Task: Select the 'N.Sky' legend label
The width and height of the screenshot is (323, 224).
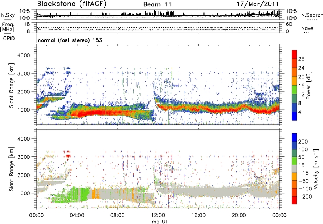Action: pos(8,15)
